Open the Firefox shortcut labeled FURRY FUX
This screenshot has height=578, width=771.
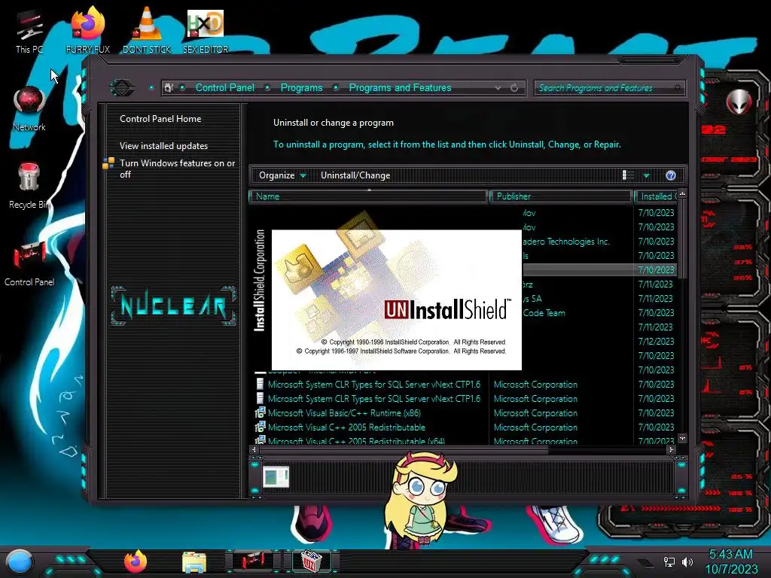(x=87, y=30)
